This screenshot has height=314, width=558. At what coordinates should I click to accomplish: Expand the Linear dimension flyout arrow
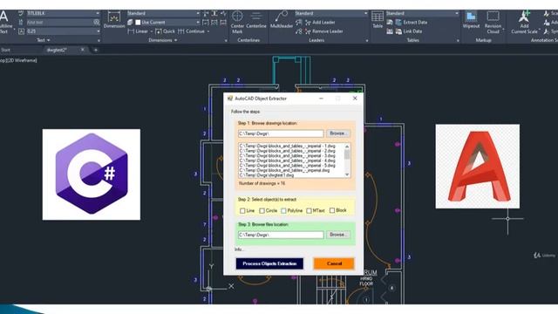[x=152, y=31]
